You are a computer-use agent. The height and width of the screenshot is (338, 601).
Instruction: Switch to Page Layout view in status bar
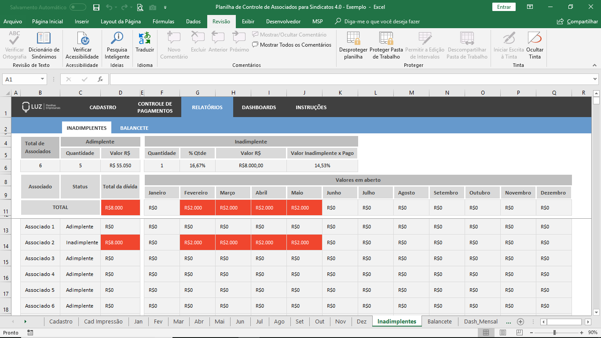[x=502, y=333]
